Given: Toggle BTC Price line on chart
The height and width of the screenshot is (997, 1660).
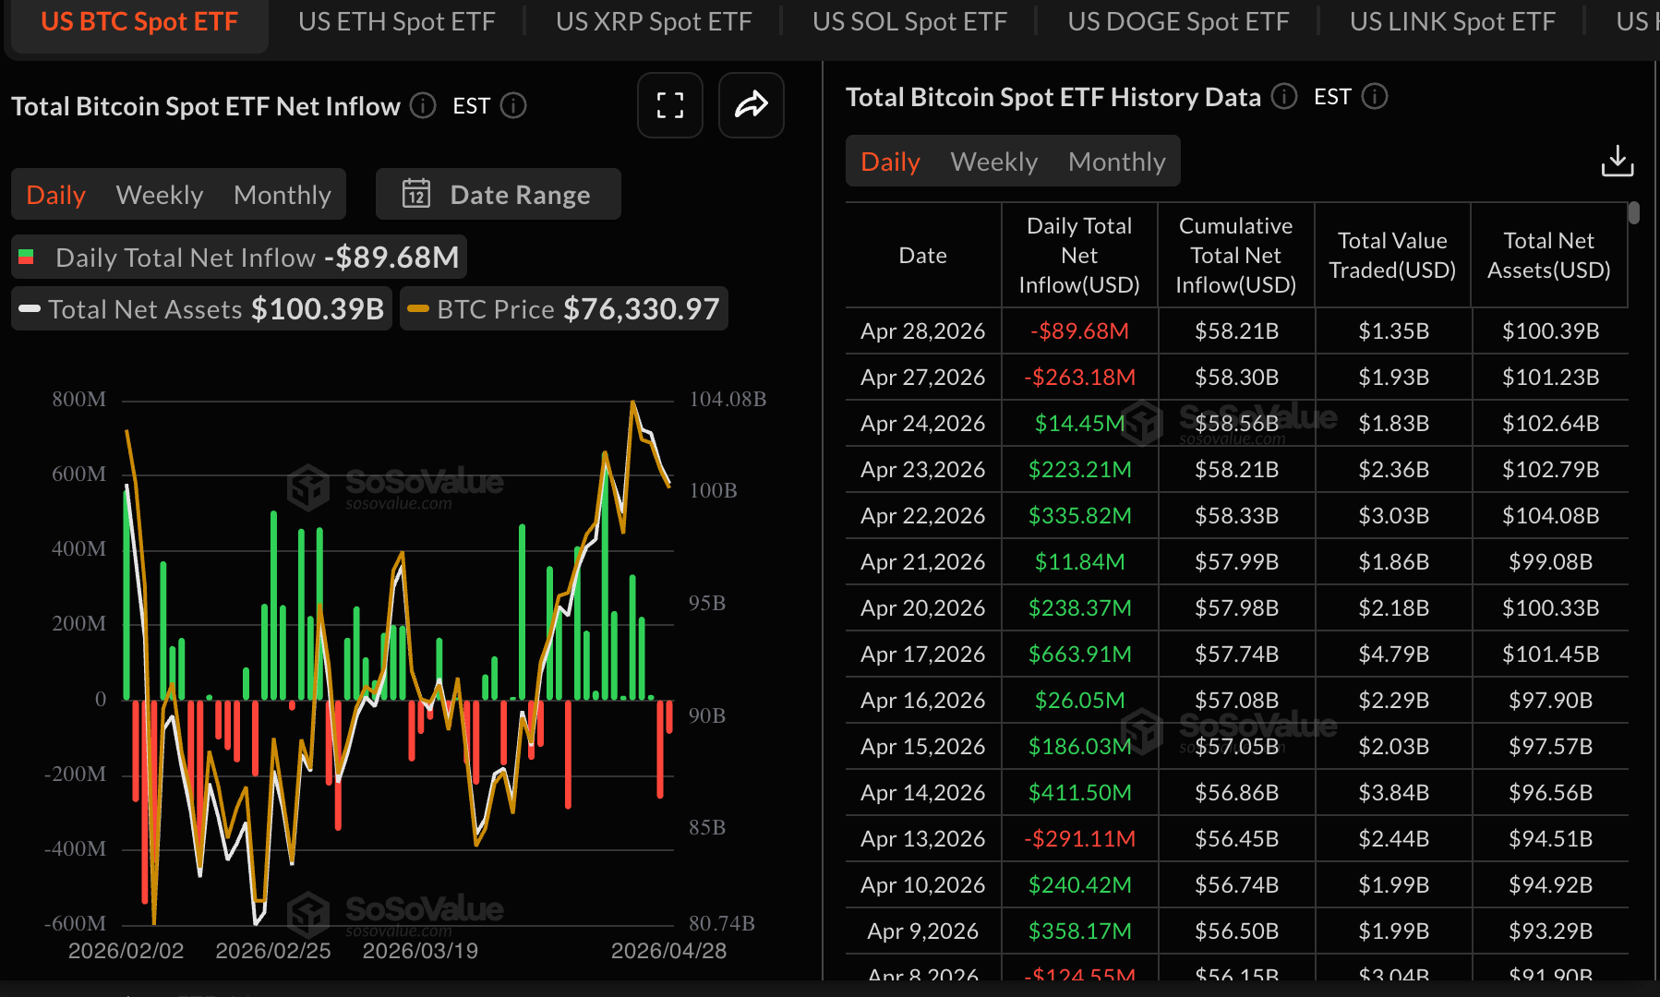Looking at the screenshot, I should tap(564, 308).
